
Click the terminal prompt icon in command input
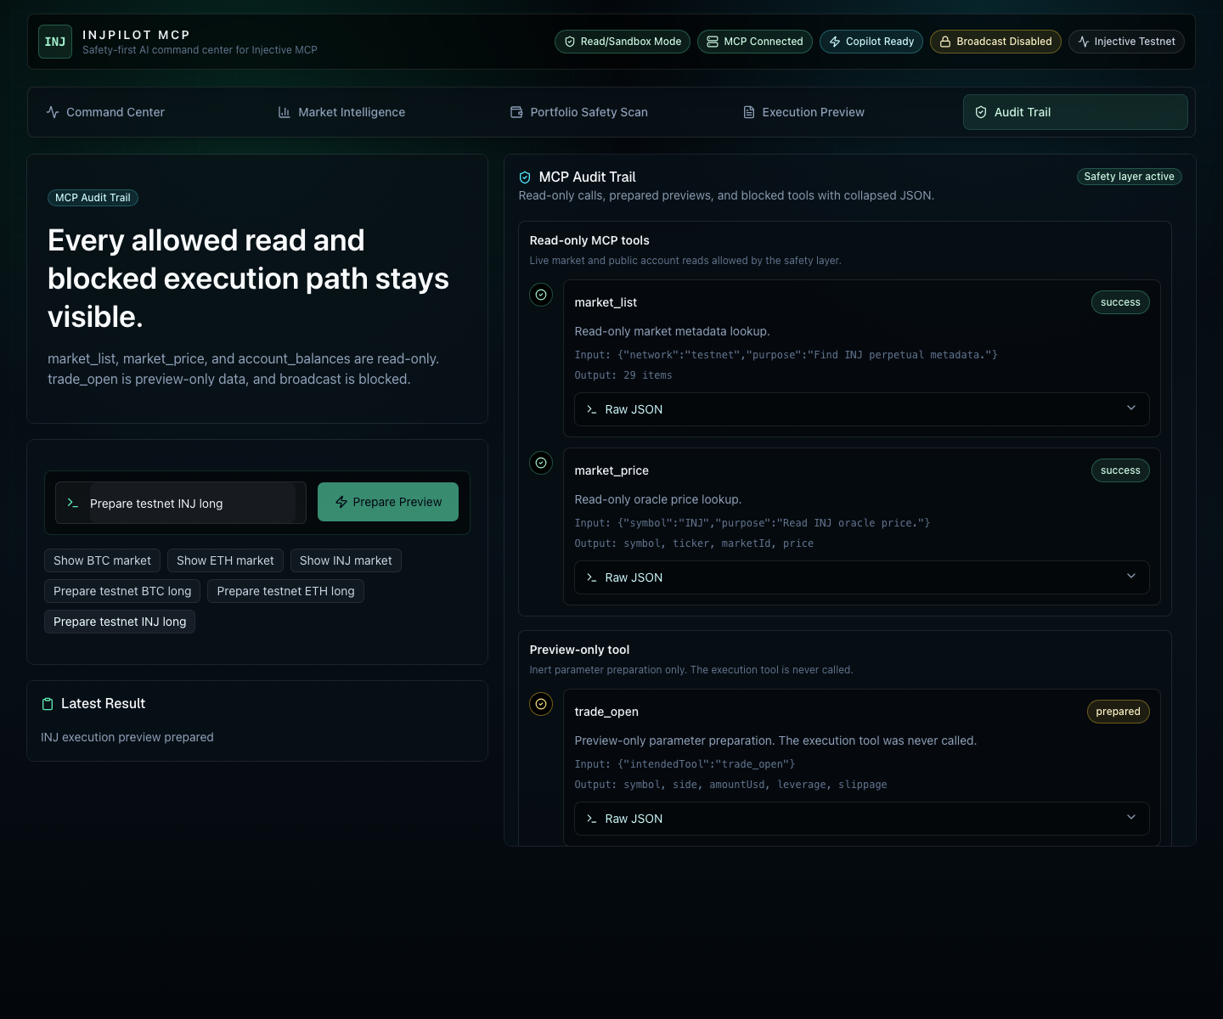[73, 503]
